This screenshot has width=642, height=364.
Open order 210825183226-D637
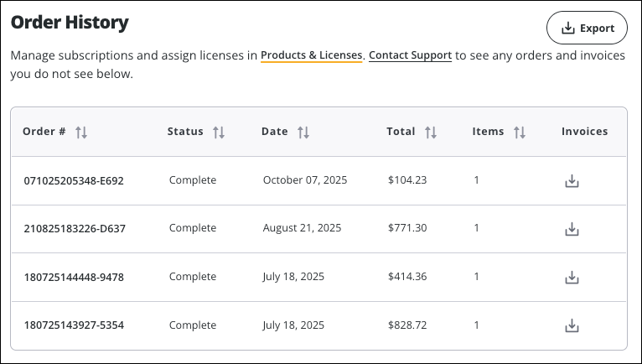pyautogui.click(x=74, y=229)
